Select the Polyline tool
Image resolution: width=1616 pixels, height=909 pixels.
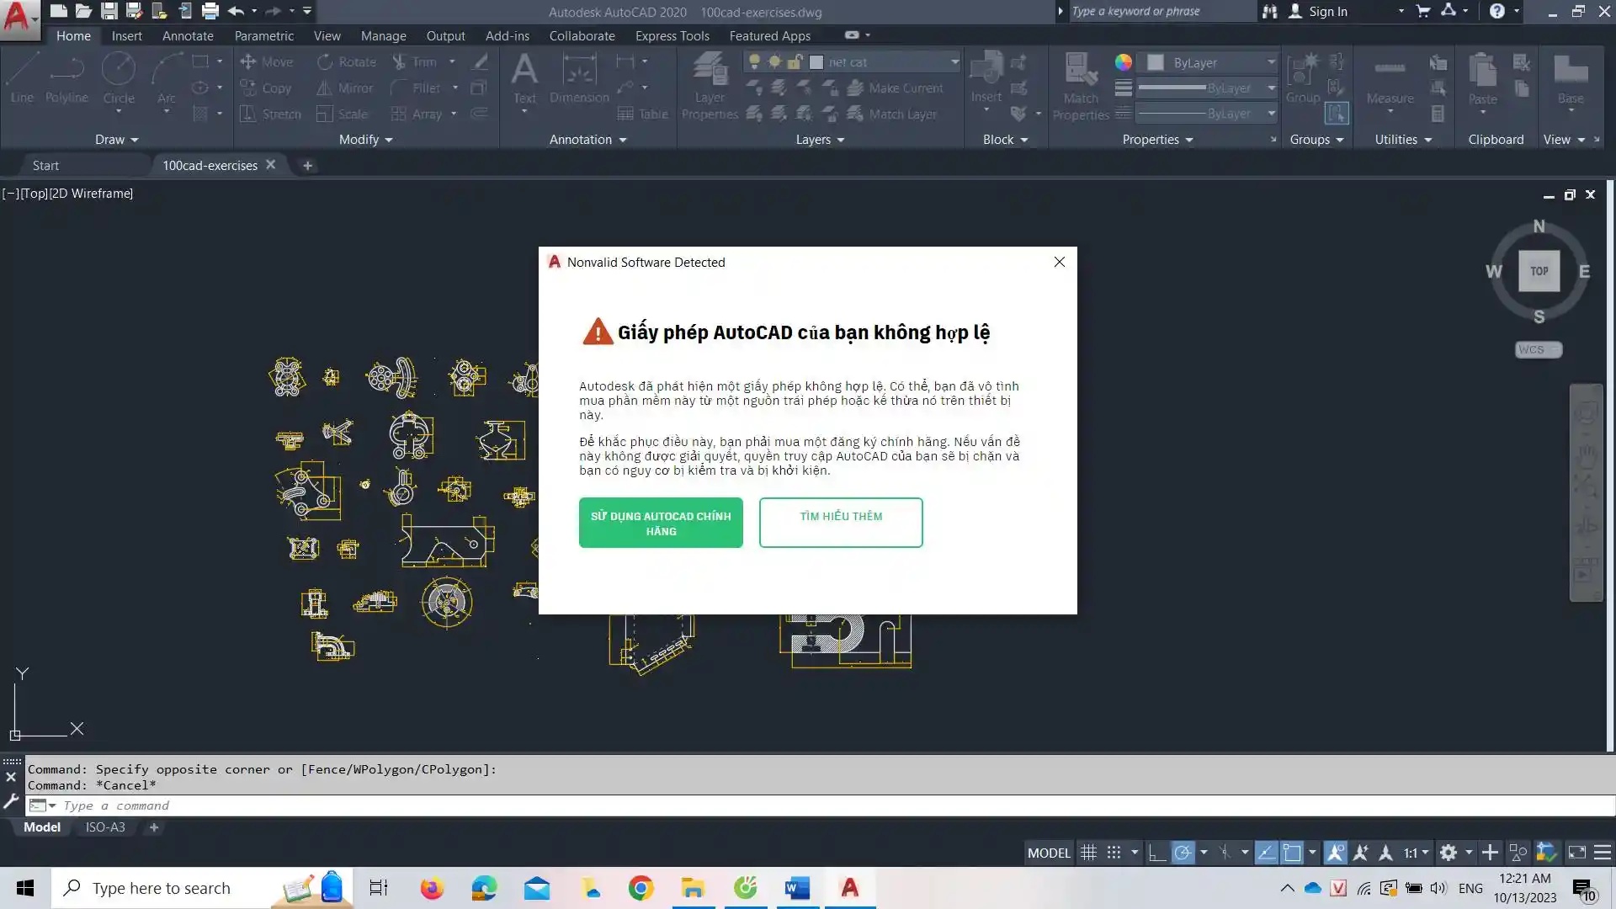(66, 77)
